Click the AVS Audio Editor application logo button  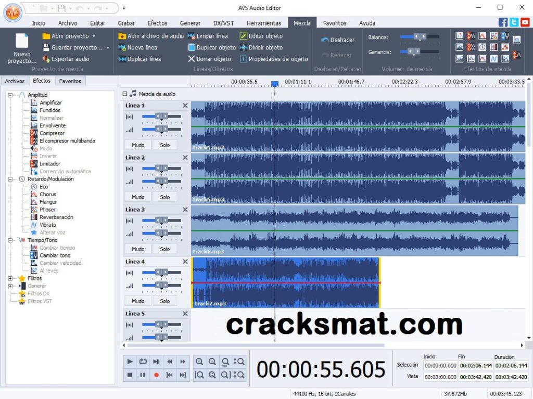13,13
